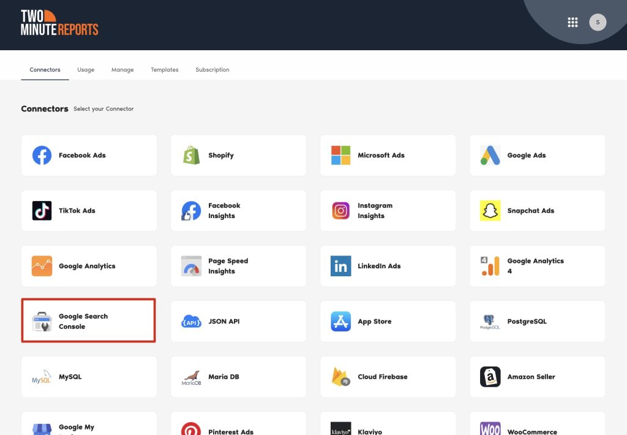Click the Microsoft Ads four-square icon
This screenshot has height=435, width=627.
340,155
